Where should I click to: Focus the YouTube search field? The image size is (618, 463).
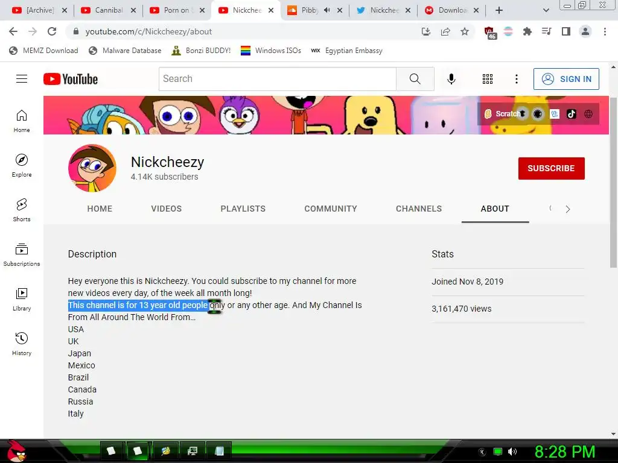pos(278,79)
